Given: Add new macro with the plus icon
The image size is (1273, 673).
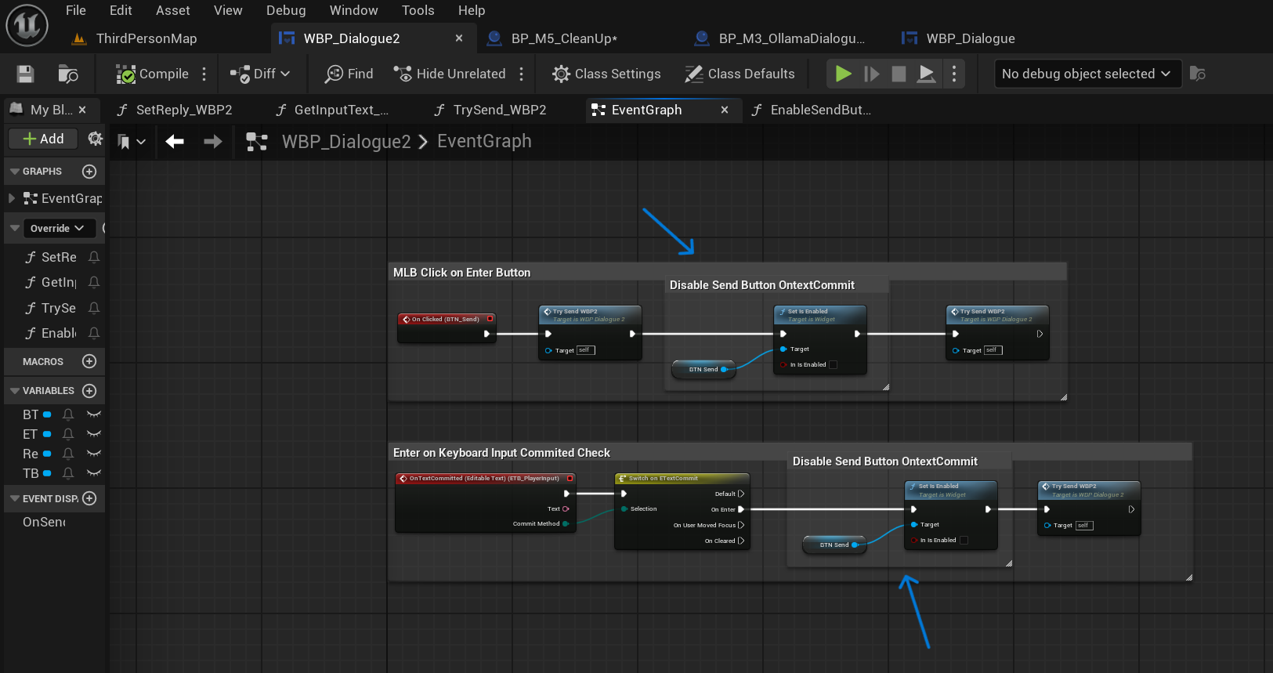Looking at the screenshot, I should tap(89, 362).
